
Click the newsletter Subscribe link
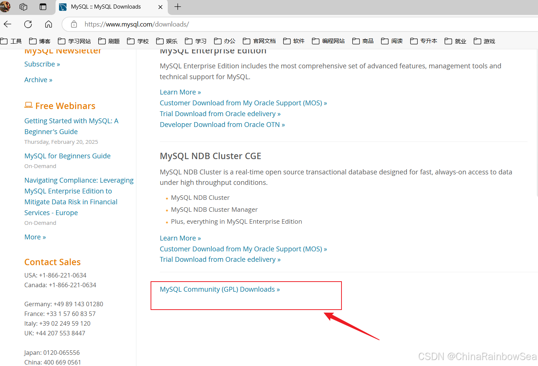pyautogui.click(x=42, y=64)
